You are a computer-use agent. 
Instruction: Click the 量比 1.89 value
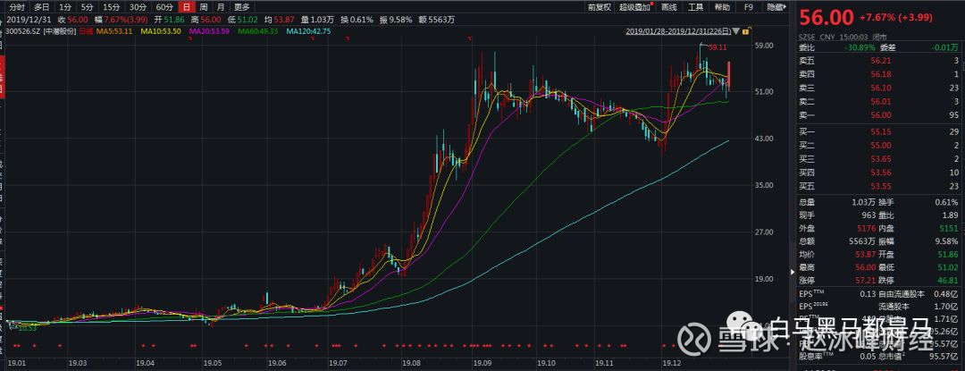(950, 215)
